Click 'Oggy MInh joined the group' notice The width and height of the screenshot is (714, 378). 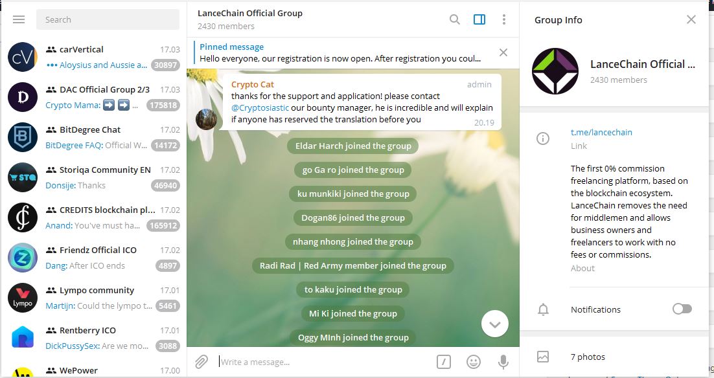point(353,337)
